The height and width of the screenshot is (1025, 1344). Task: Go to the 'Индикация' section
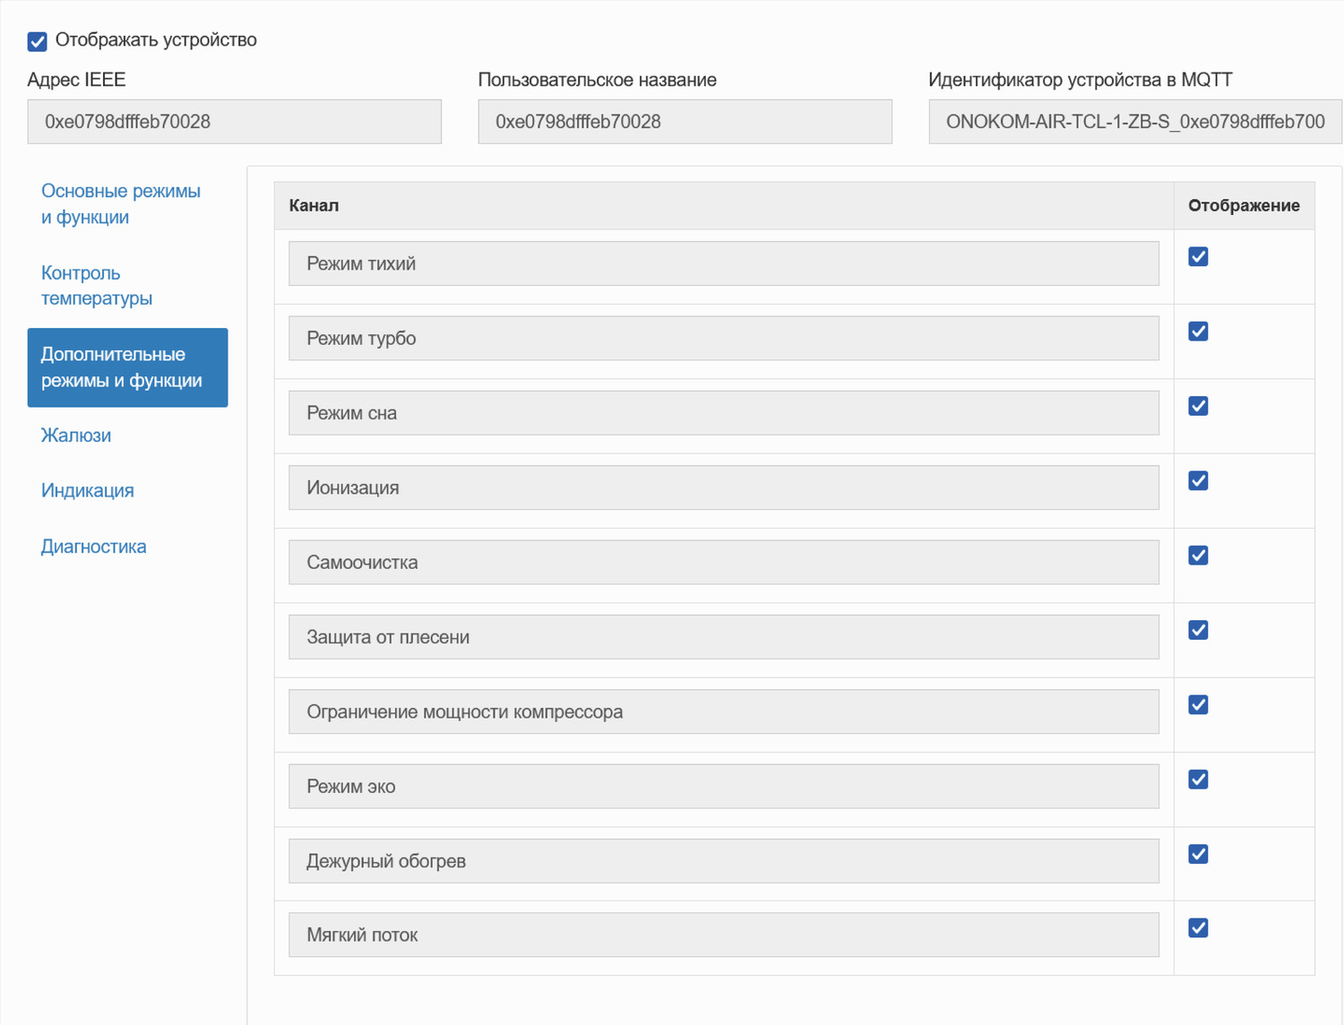click(x=88, y=491)
